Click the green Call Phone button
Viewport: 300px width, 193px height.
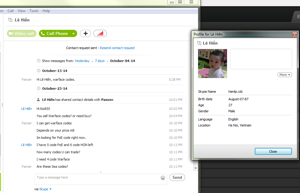tap(55, 33)
